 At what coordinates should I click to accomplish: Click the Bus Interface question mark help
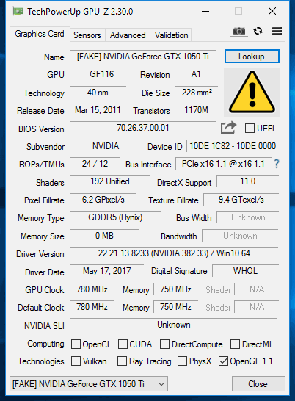[277, 164]
